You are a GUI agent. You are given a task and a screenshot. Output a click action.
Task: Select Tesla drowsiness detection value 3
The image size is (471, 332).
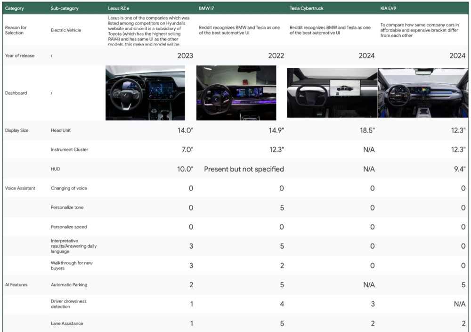pos(373,304)
